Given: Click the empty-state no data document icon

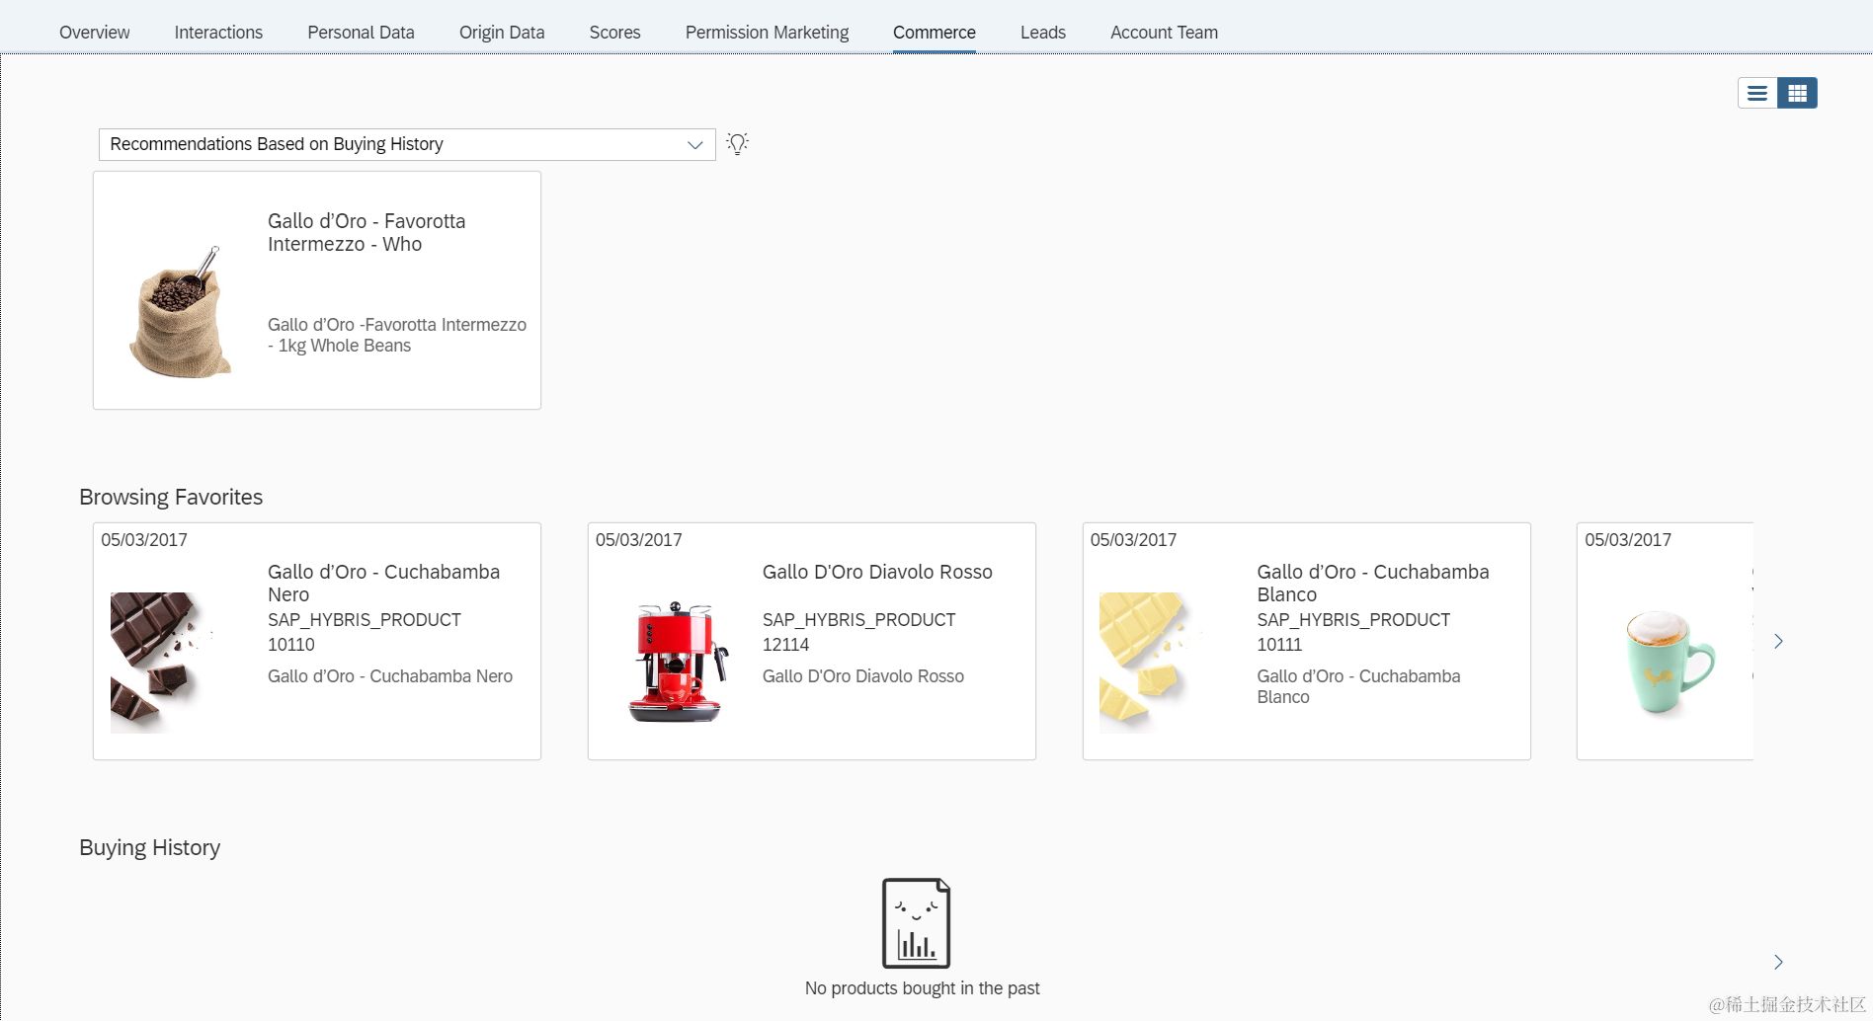Looking at the screenshot, I should [916, 923].
